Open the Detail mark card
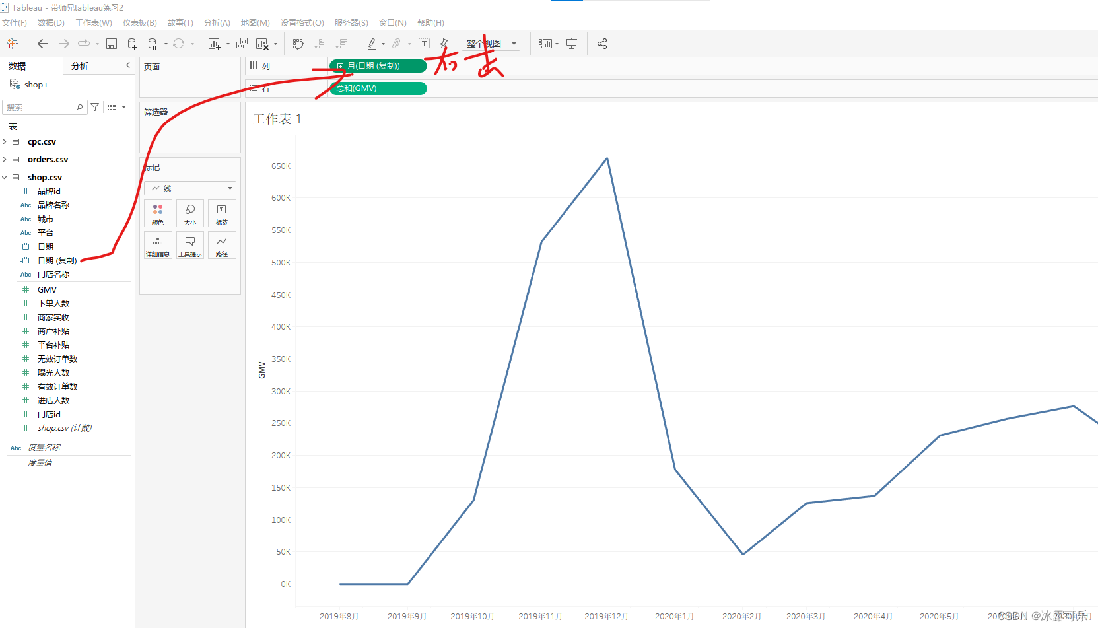This screenshot has height=628, width=1098. [158, 245]
